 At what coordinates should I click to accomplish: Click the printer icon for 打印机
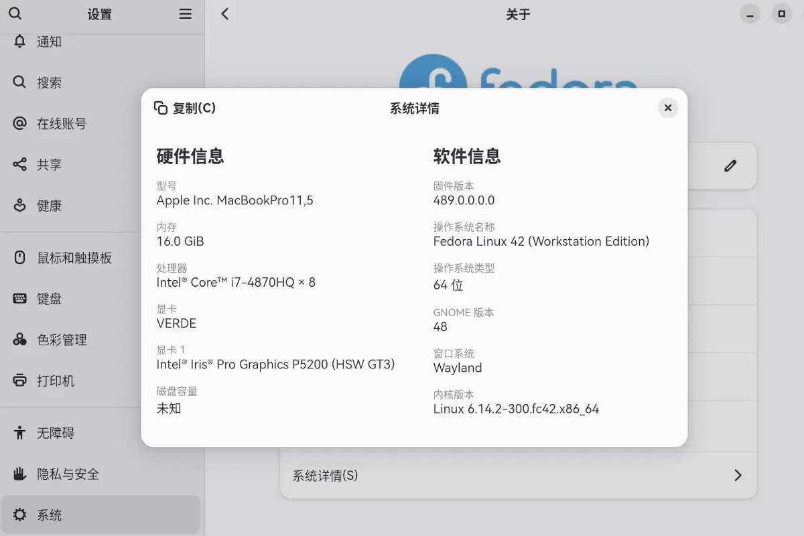[x=19, y=381]
